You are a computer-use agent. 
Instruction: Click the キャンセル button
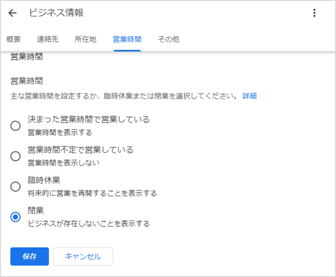pyautogui.click(x=83, y=257)
